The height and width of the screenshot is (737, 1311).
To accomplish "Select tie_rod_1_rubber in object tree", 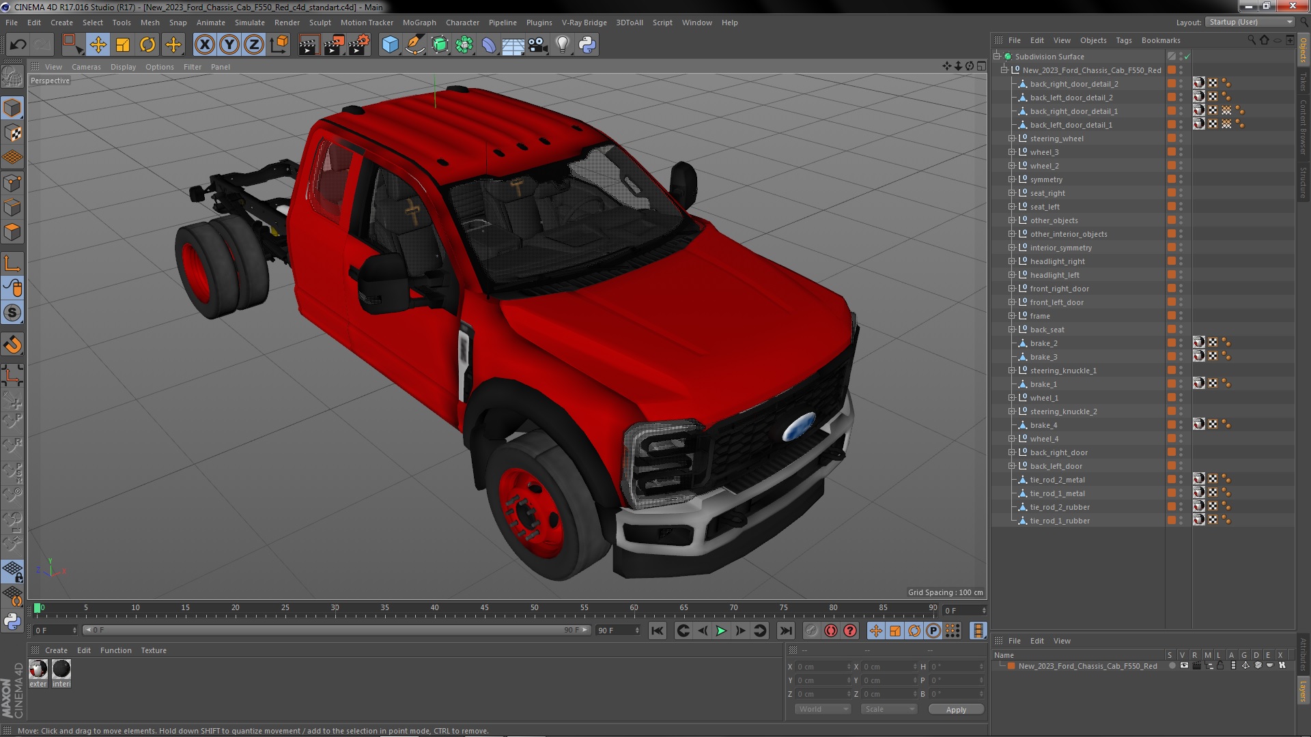I will pos(1060,521).
